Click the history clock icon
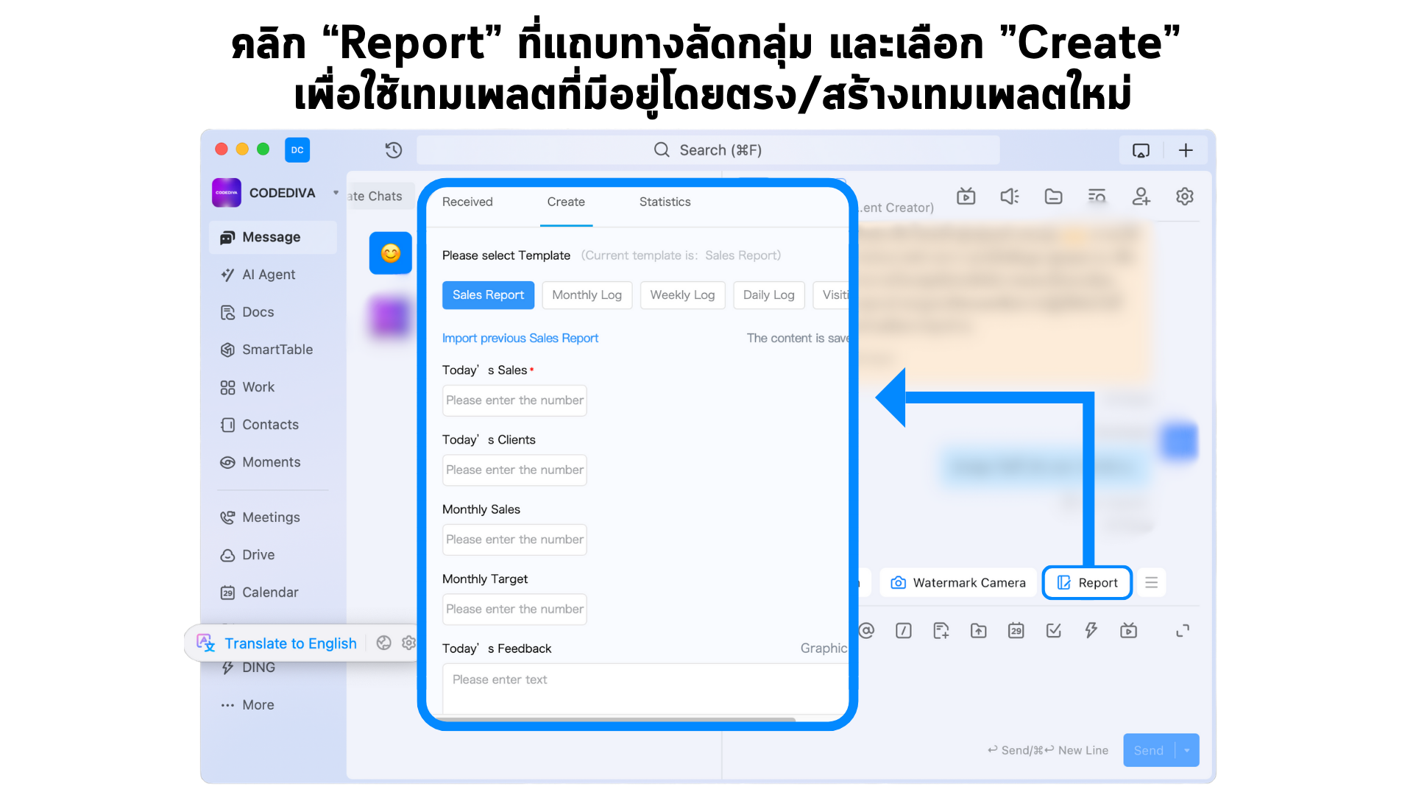 [394, 150]
